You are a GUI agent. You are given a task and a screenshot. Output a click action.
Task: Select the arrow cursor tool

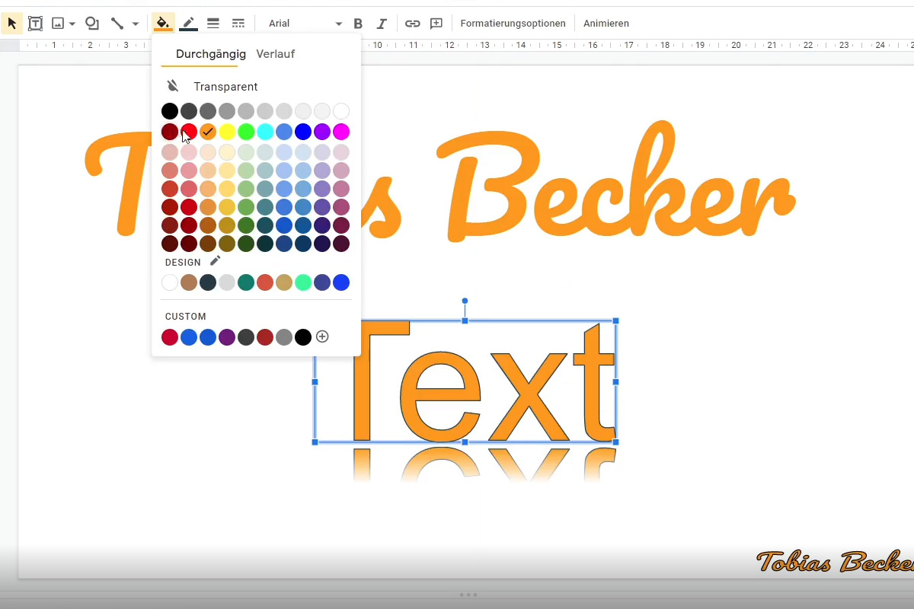click(12, 24)
